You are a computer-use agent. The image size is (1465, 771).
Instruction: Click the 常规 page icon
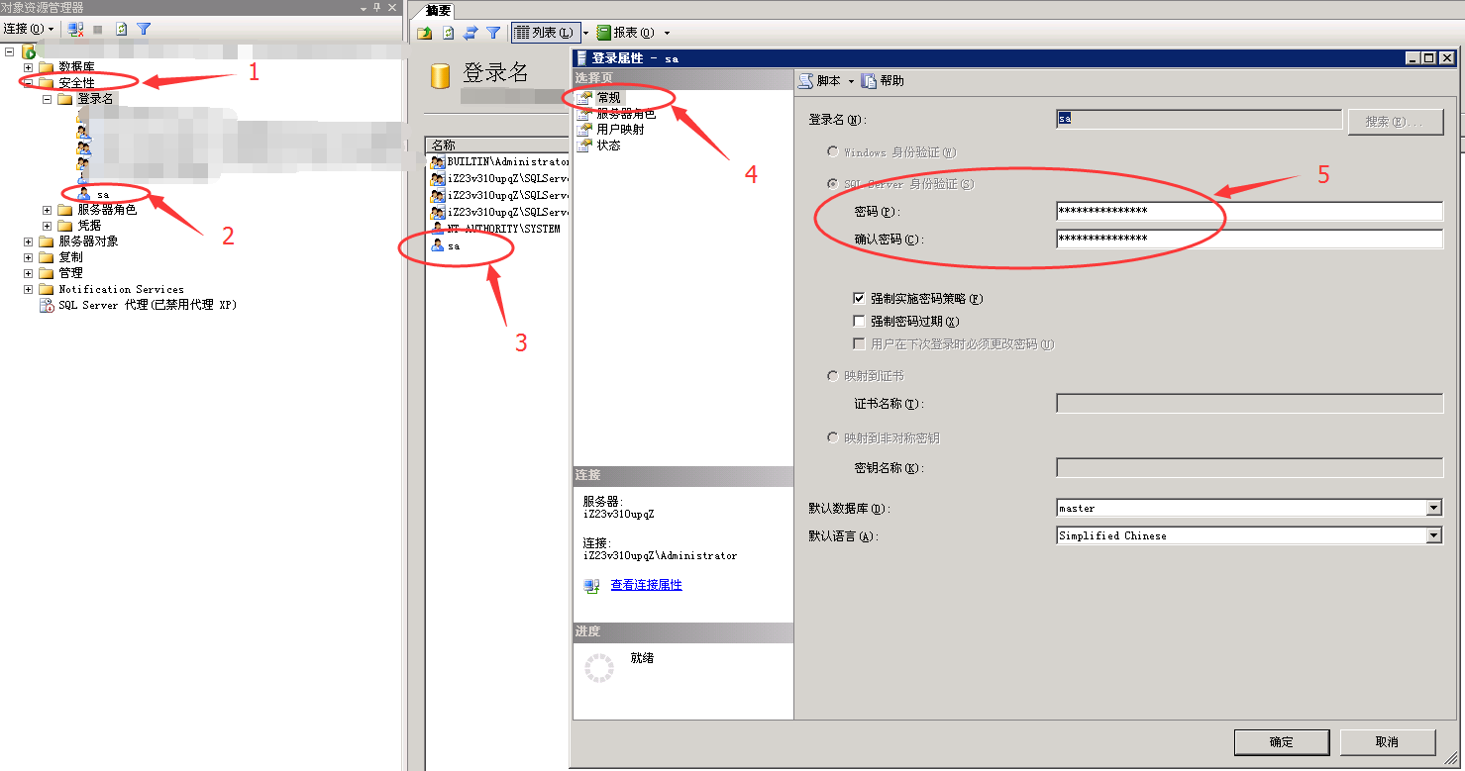(584, 98)
